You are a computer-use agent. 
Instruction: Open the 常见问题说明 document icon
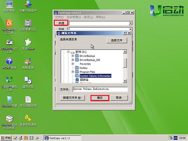coord(28,101)
